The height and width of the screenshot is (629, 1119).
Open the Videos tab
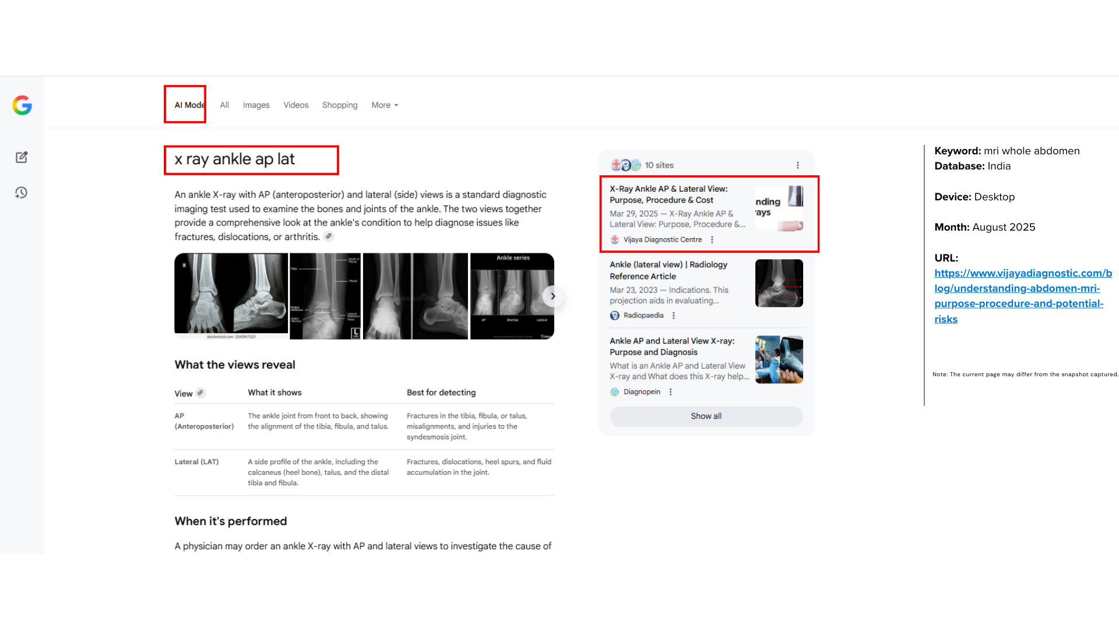pos(295,105)
